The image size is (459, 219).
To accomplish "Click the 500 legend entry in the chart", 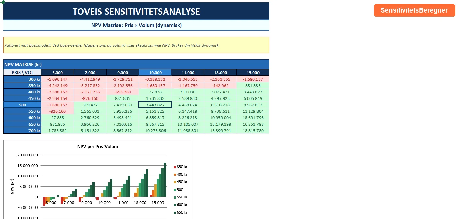I will click(x=179, y=190).
